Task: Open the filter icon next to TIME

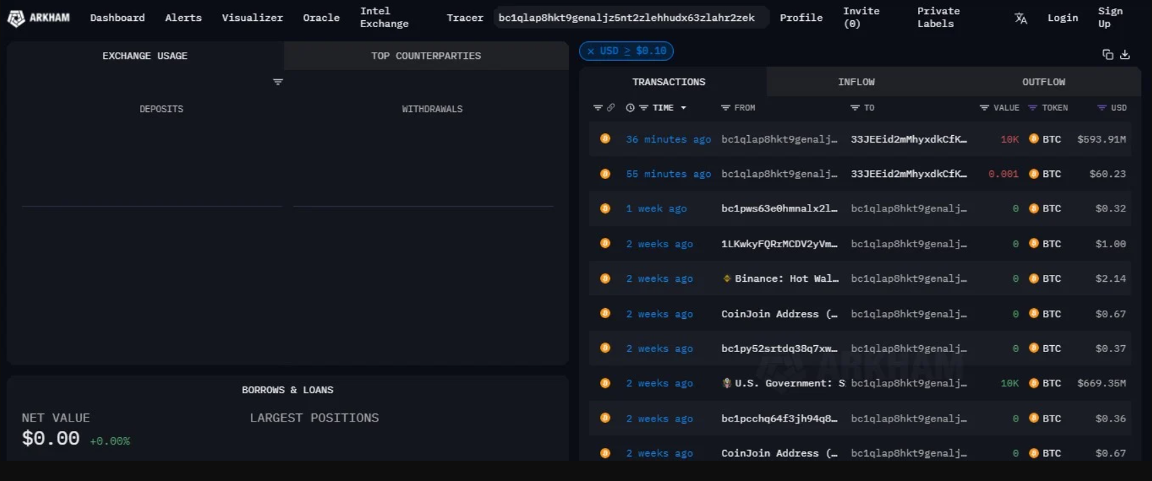Action: 644,107
